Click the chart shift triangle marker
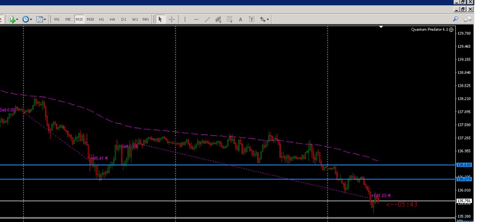 381,27
